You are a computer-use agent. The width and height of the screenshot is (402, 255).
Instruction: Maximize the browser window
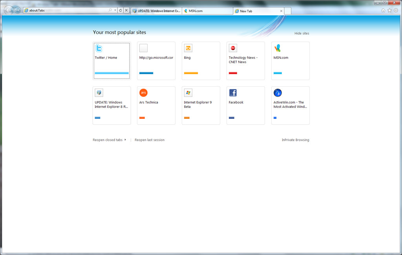[x=385, y=3]
